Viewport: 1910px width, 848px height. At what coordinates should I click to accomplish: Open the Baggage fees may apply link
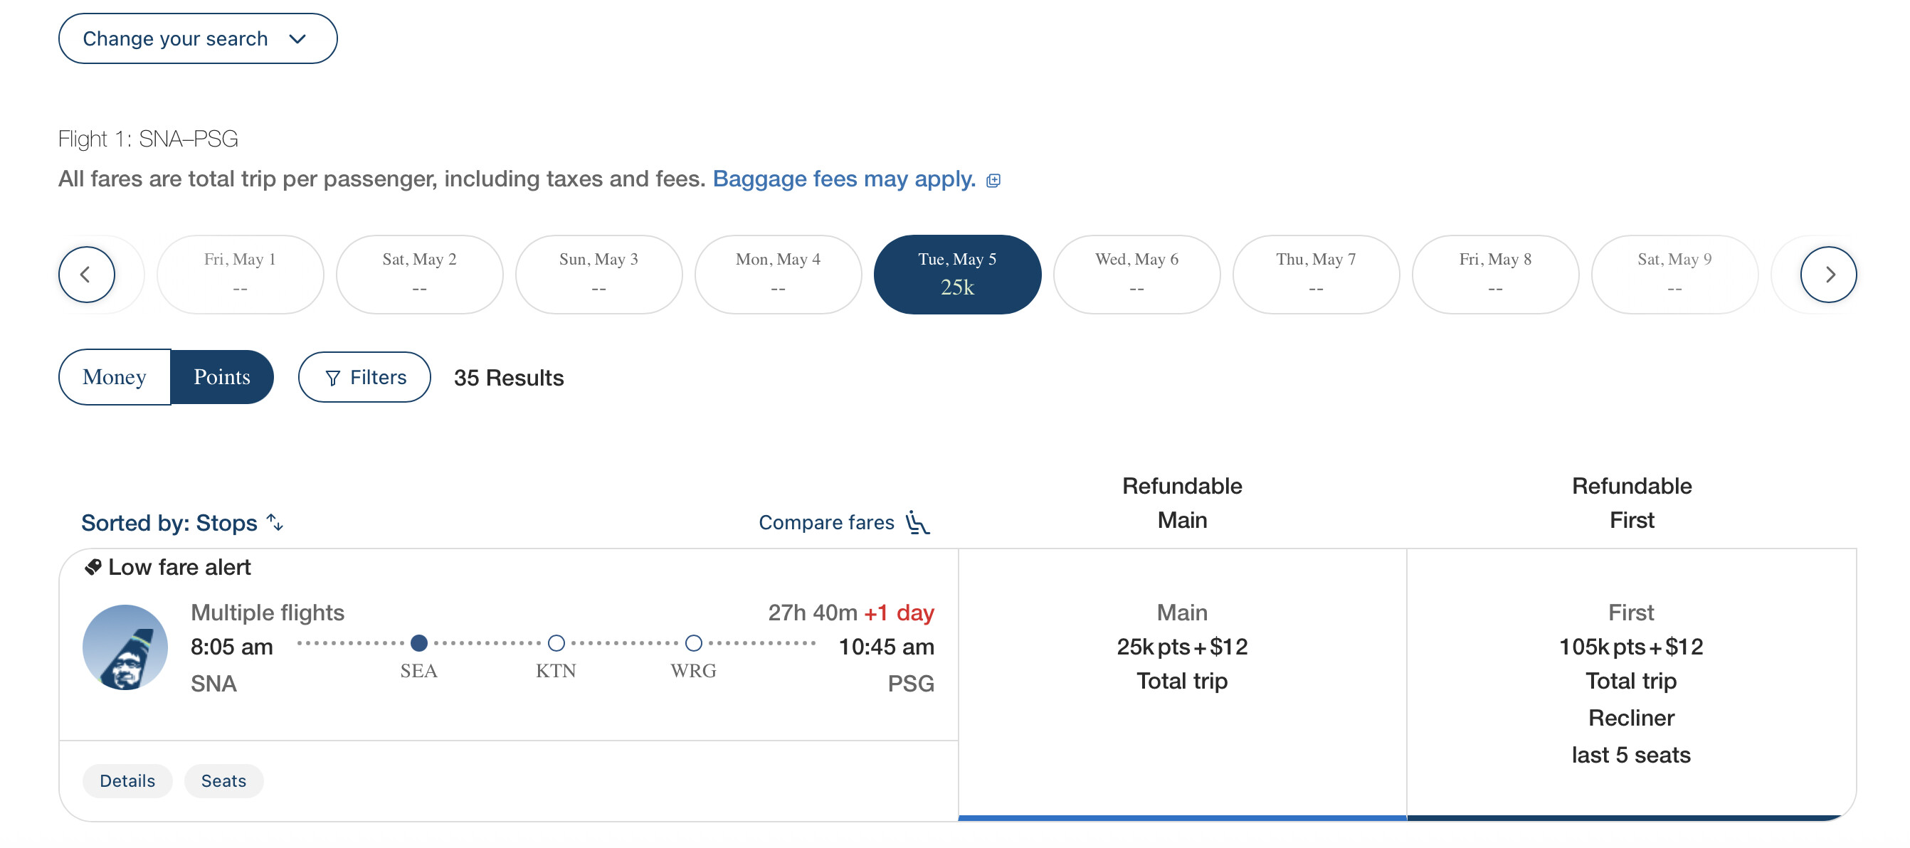coord(844,179)
